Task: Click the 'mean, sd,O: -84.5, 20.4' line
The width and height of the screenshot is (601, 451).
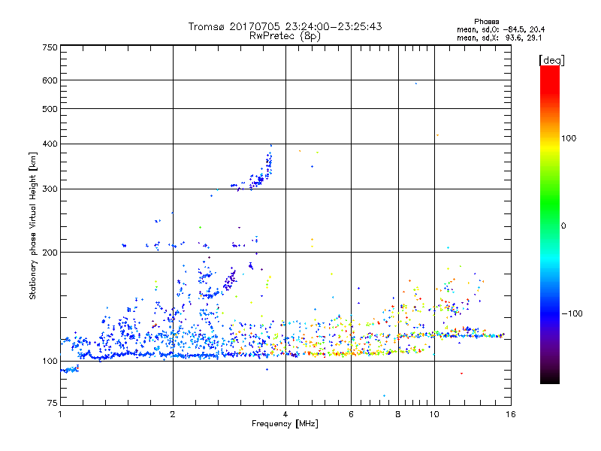Action: (500, 29)
